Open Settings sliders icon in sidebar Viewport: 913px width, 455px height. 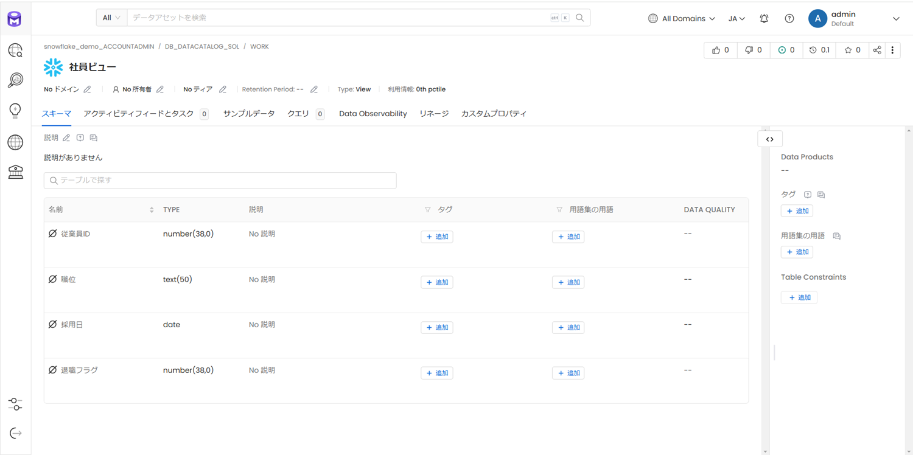click(15, 405)
